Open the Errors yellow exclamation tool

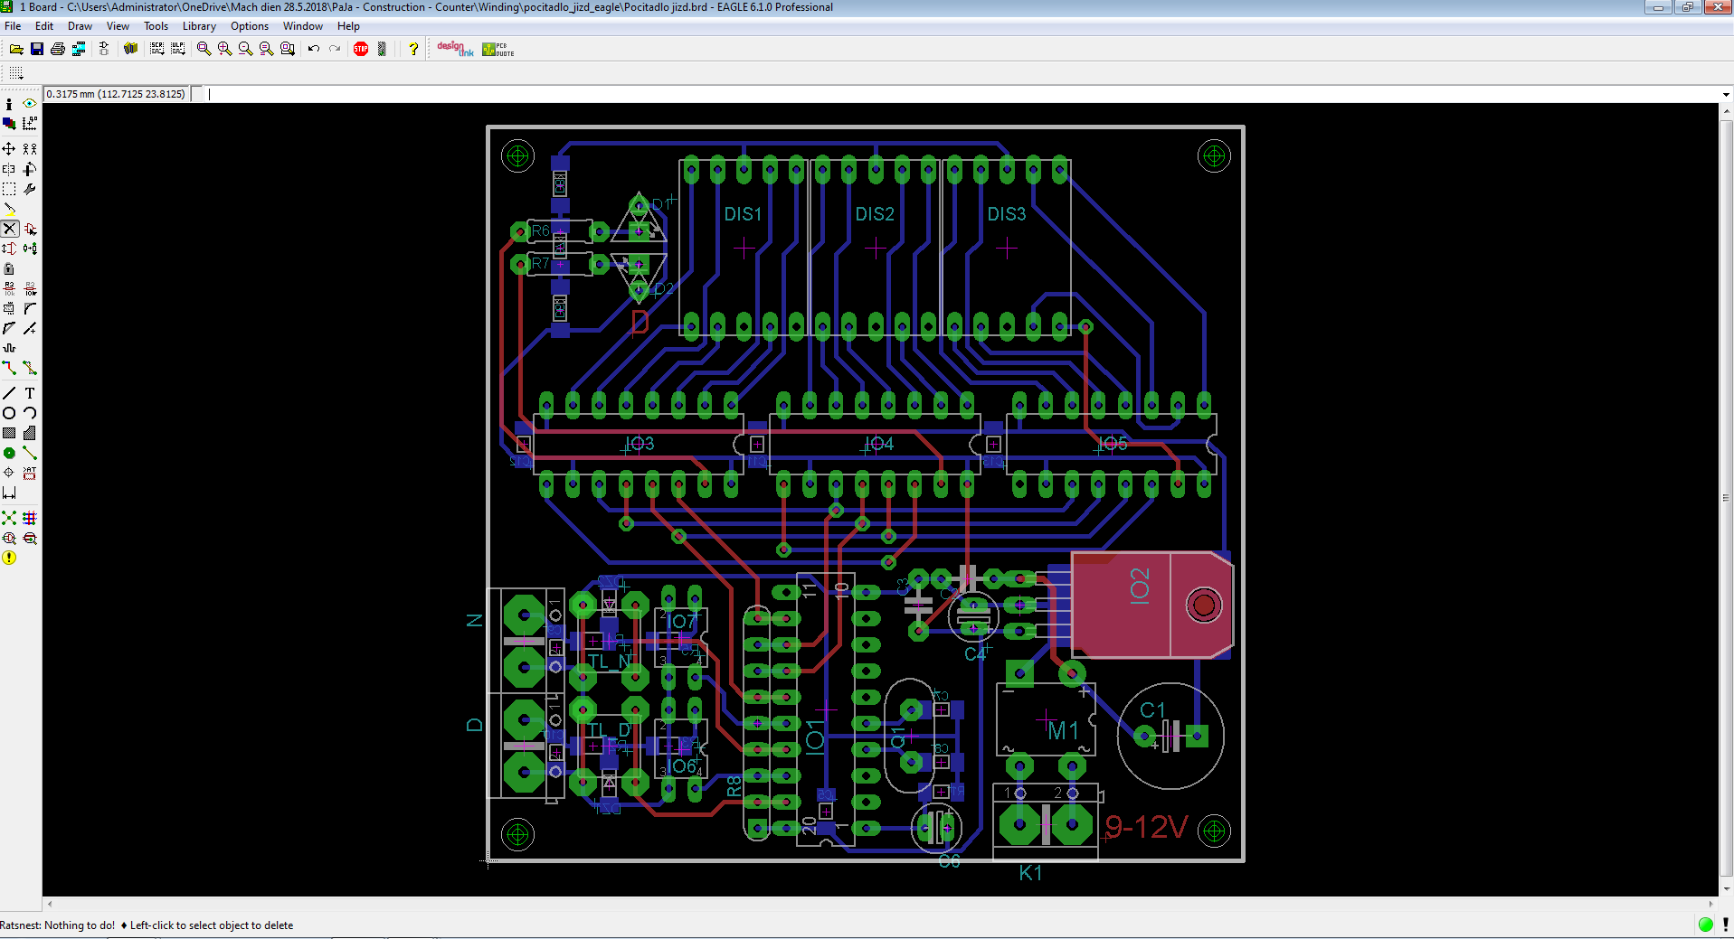pyautogui.click(x=9, y=558)
